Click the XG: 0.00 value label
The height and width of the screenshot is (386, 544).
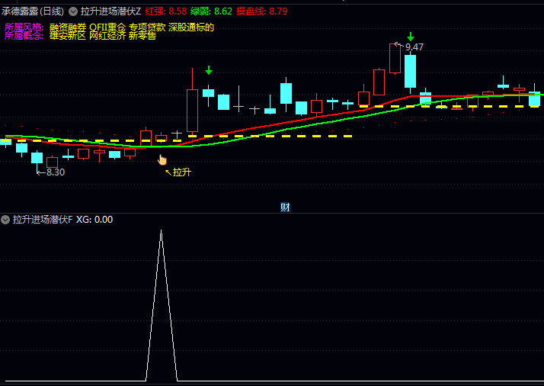[x=94, y=220]
